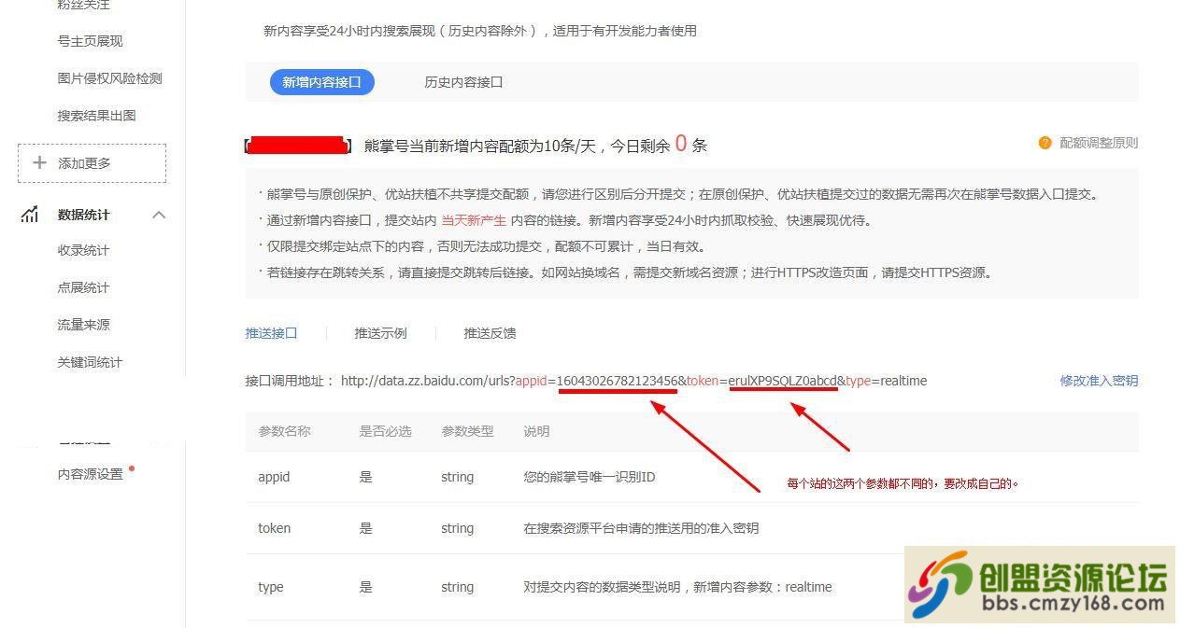Click the 添加更多 button
This screenshot has width=1180, height=628.
coord(92,163)
